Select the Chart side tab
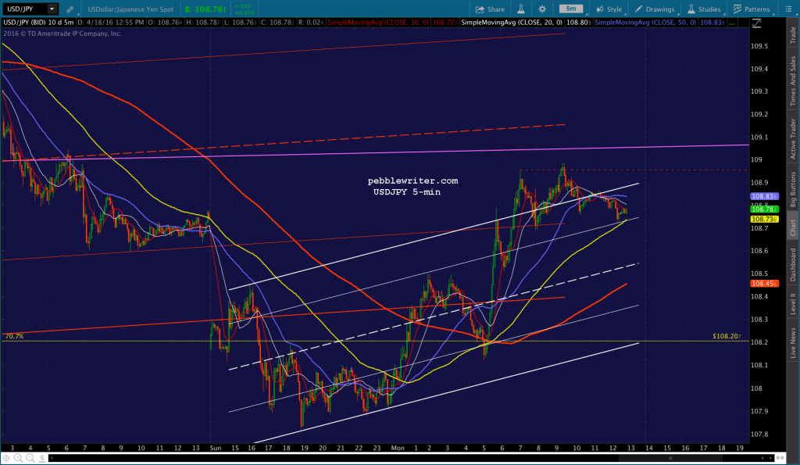The width and height of the screenshot is (800, 465). (793, 227)
